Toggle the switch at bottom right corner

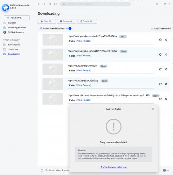pyautogui.click(x=166, y=170)
